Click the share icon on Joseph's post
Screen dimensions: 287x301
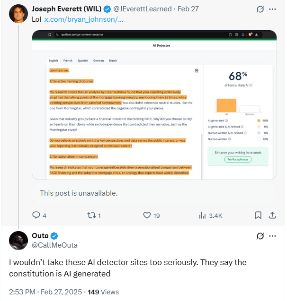(x=272, y=215)
